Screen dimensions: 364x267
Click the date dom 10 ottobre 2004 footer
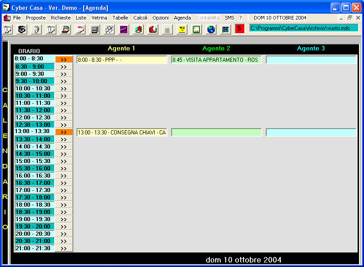click(x=243, y=260)
